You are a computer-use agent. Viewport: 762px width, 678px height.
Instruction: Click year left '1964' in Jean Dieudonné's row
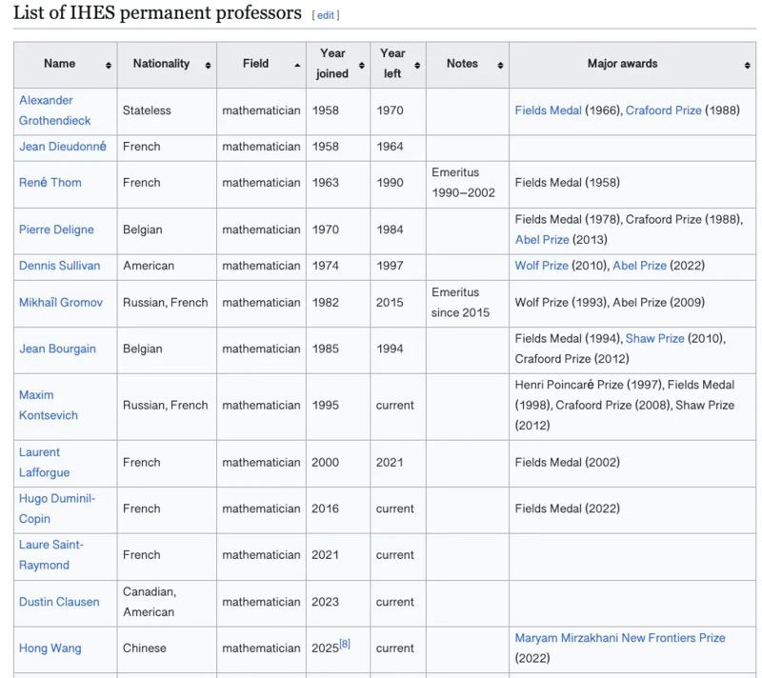pyautogui.click(x=390, y=147)
